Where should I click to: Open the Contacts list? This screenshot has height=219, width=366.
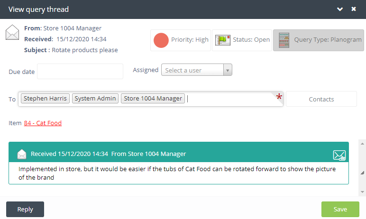321,99
